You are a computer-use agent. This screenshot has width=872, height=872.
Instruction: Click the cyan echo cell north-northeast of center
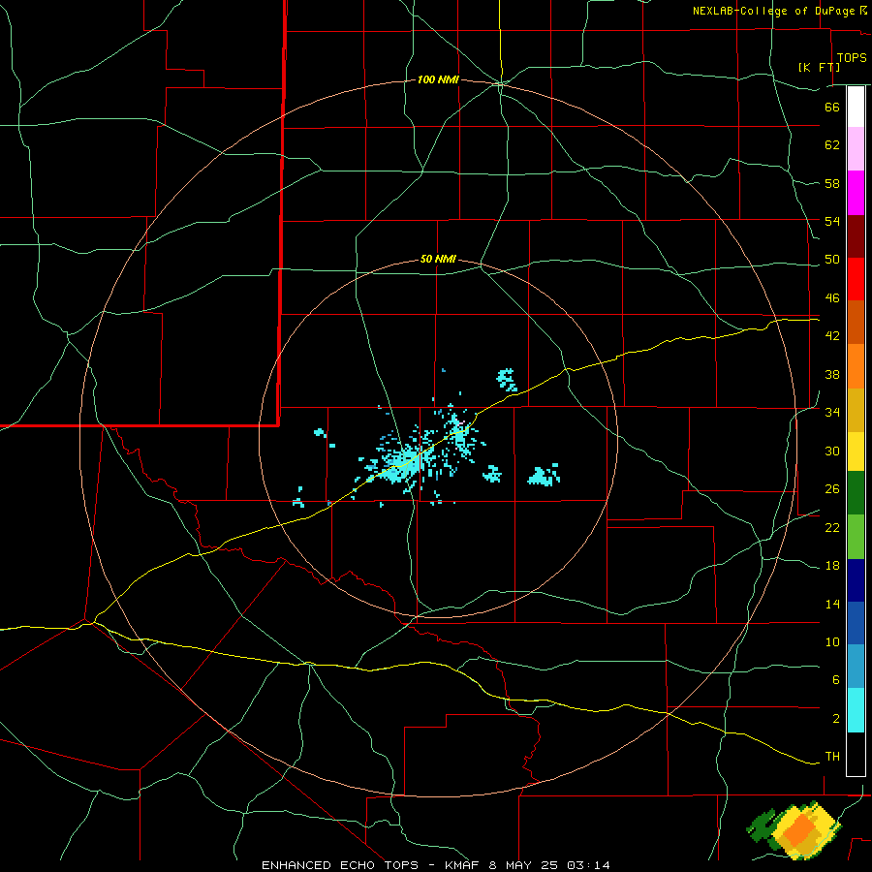[507, 379]
